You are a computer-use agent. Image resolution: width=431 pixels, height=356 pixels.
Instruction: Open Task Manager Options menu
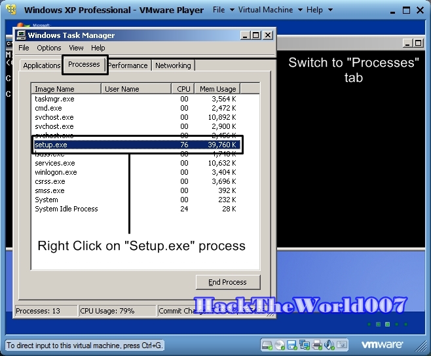[x=49, y=48]
